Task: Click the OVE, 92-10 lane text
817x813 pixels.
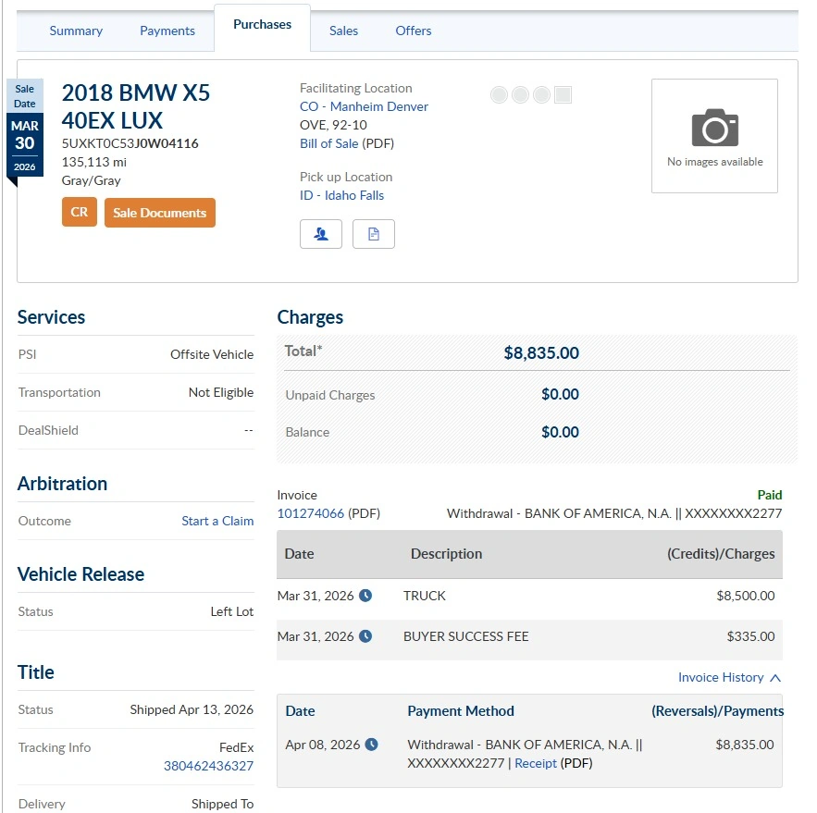Action: tap(333, 125)
